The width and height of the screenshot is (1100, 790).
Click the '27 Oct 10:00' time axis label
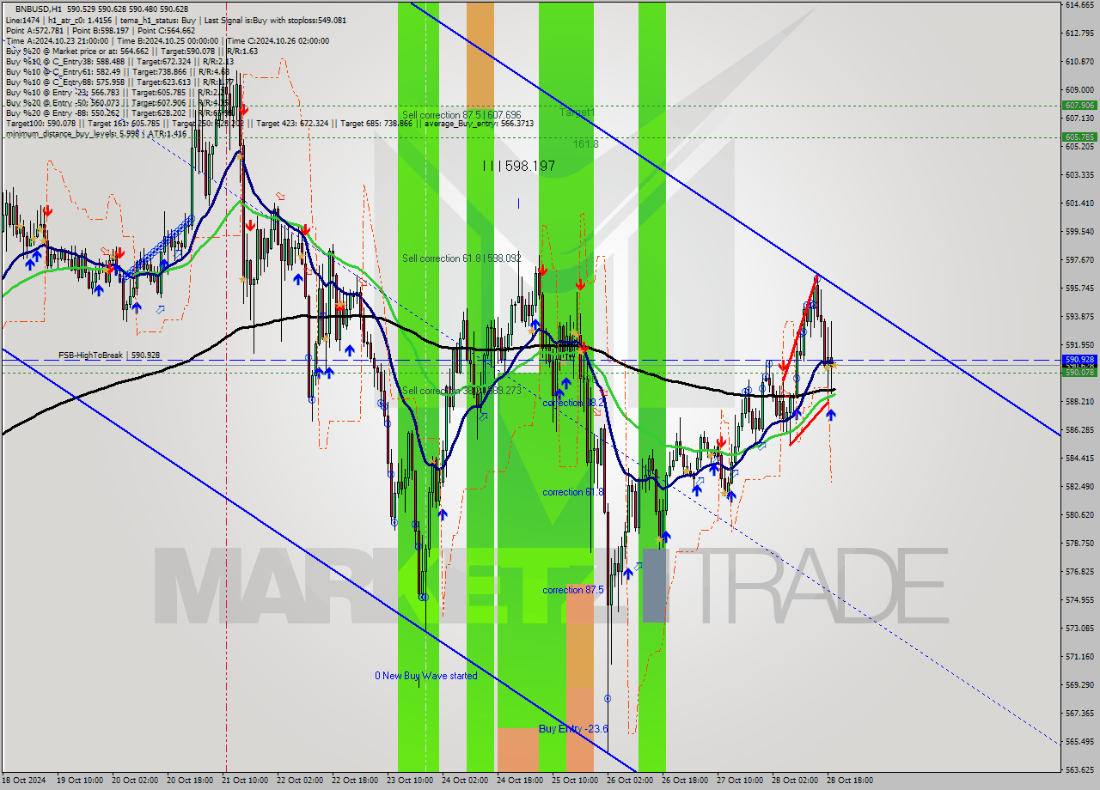[740, 781]
